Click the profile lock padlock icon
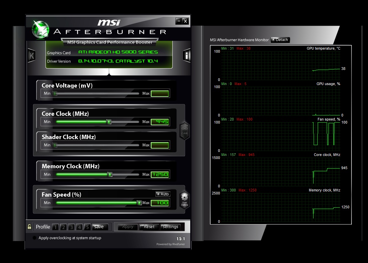Viewport: 368px width, 263px height. (x=29, y=227)
